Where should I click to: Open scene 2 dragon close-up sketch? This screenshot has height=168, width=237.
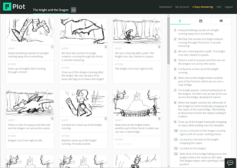pos(83,31)
